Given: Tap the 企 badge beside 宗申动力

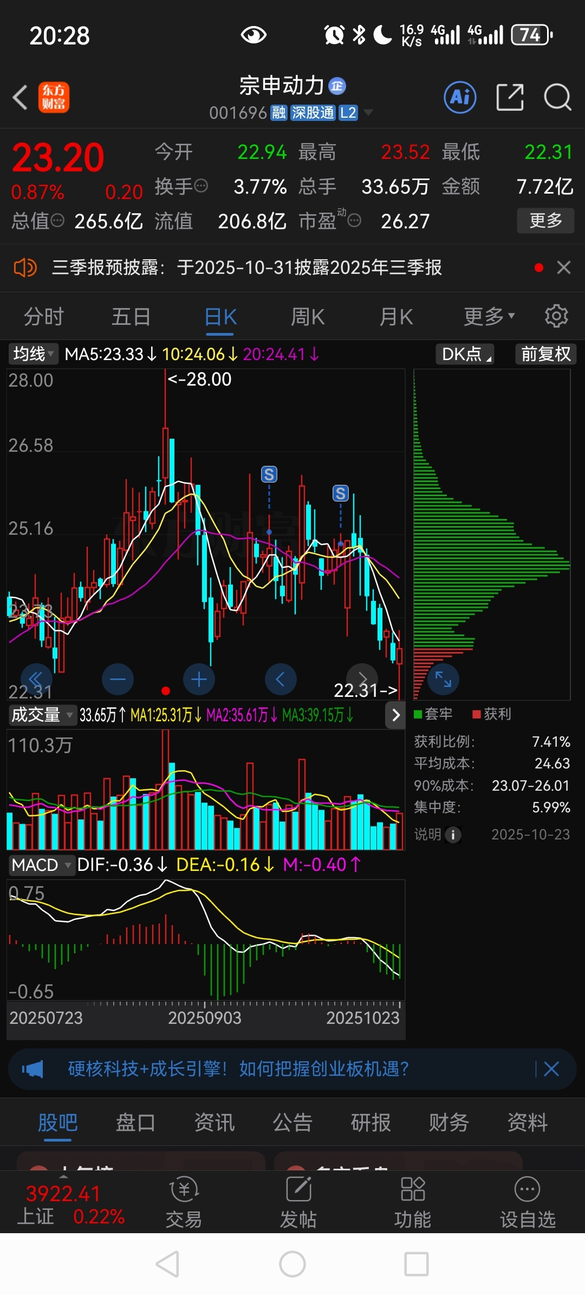Looking at the screenshot, I should [x=337, y=86].
